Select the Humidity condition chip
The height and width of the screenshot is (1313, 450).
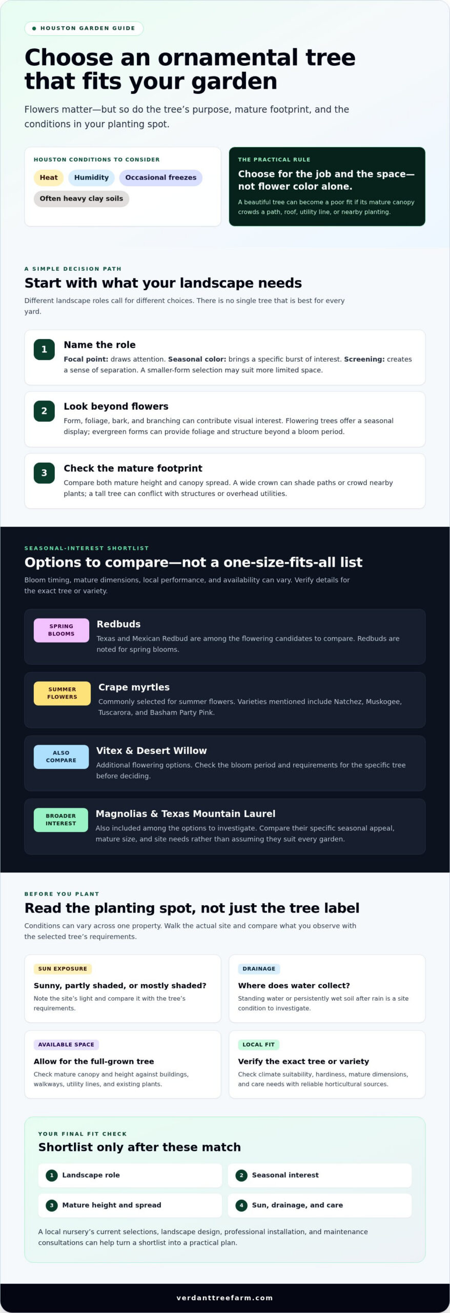coord(91,177)
